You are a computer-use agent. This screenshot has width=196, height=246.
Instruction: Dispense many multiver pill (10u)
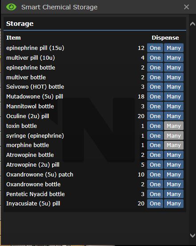174,58
